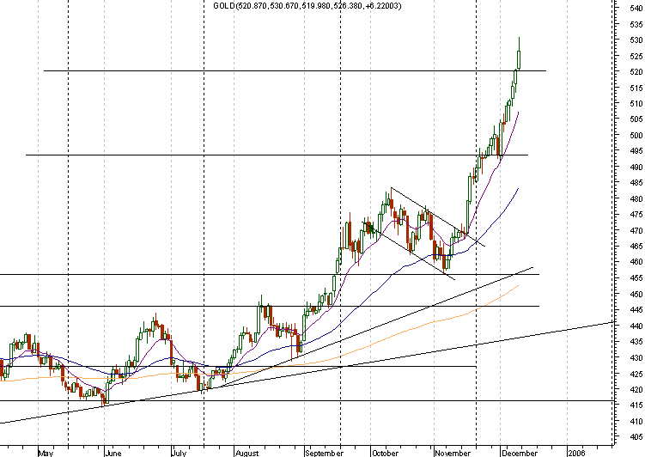This screenshot has height=457, width=645.
Task: Click the 510 price level label
Action: pyautogui.click(x=636, y=104)
